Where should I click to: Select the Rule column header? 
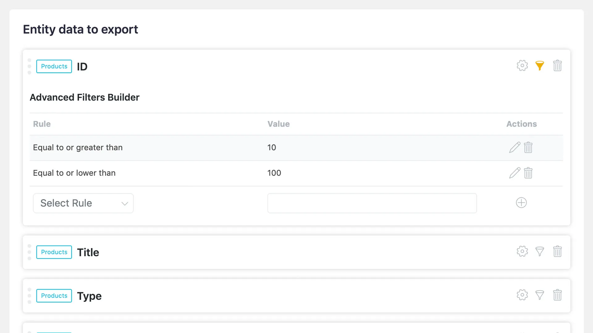42,124
